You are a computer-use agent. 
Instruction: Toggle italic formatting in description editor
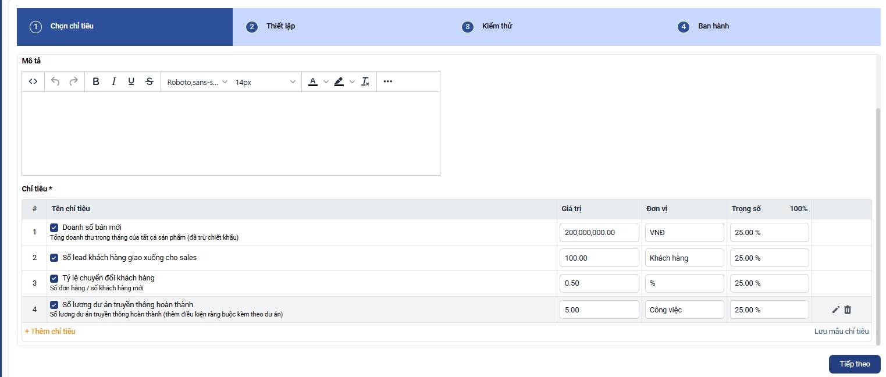(114, 82)
